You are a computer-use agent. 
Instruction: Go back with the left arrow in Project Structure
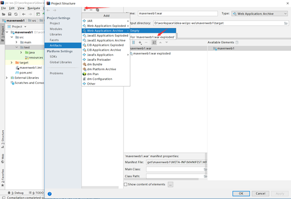pyautogui.click(x=48, y=10)
